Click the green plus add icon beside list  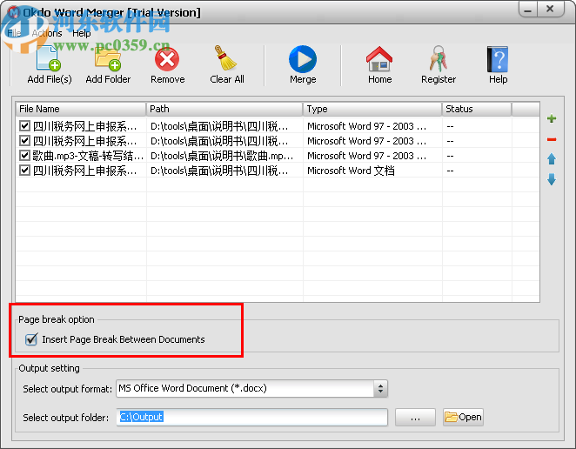[x=552, y=118]
